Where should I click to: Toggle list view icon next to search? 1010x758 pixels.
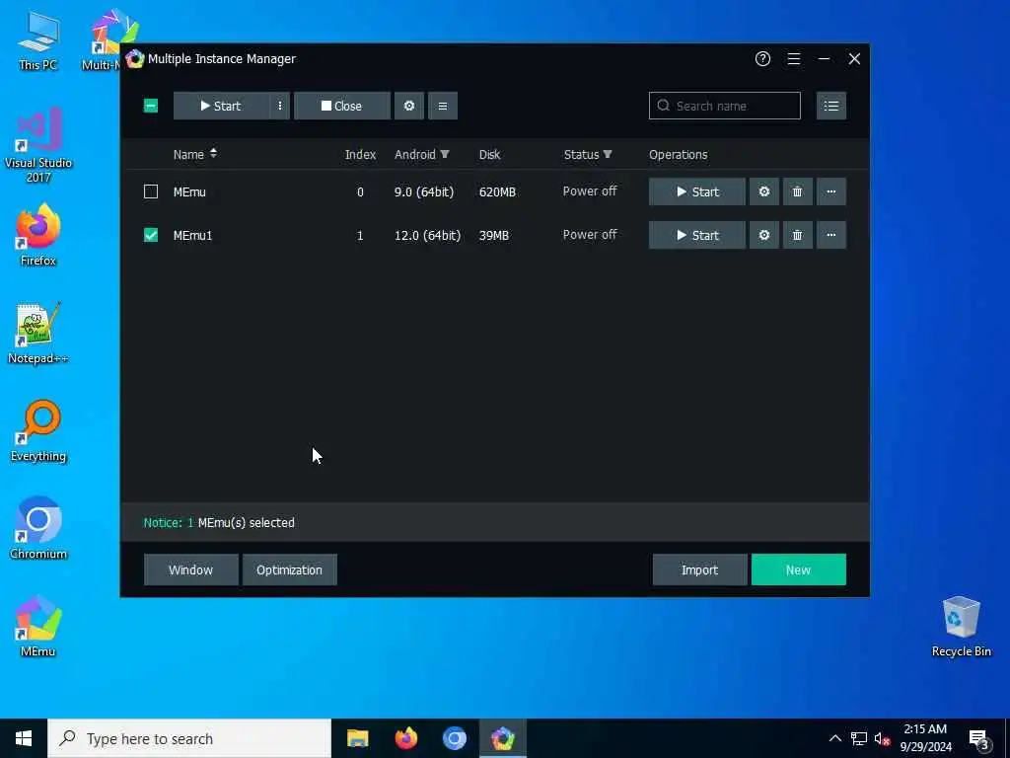coord(830,106)
